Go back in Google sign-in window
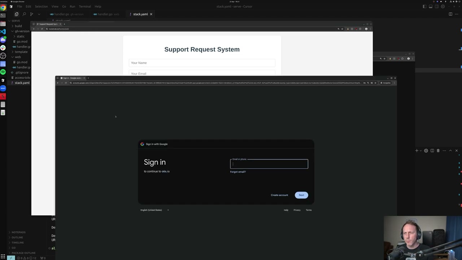Screen dimensions: 462x260 pos(57,83)
